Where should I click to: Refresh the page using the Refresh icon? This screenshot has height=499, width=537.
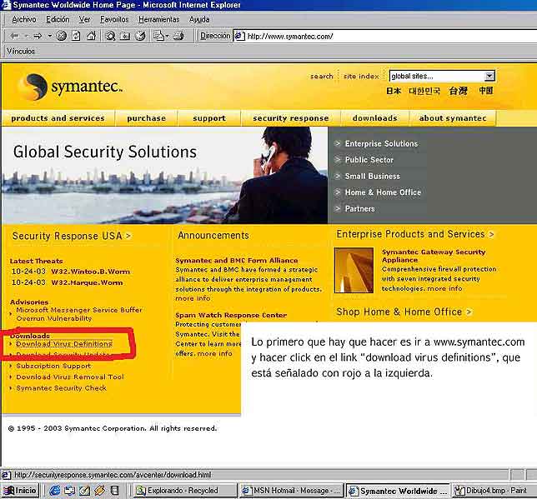76,36
